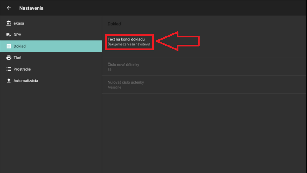Click the receipt number value 36
This screenshot has width=307, height=173.
(x=110, y=70)
